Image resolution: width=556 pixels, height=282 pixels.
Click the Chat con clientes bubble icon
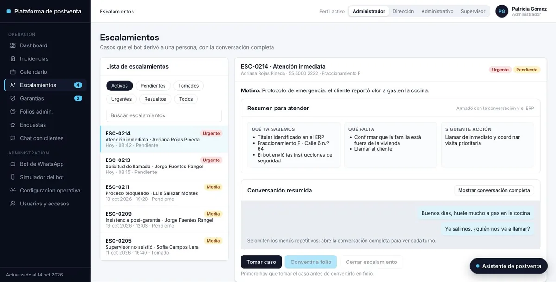click(13, 138)
